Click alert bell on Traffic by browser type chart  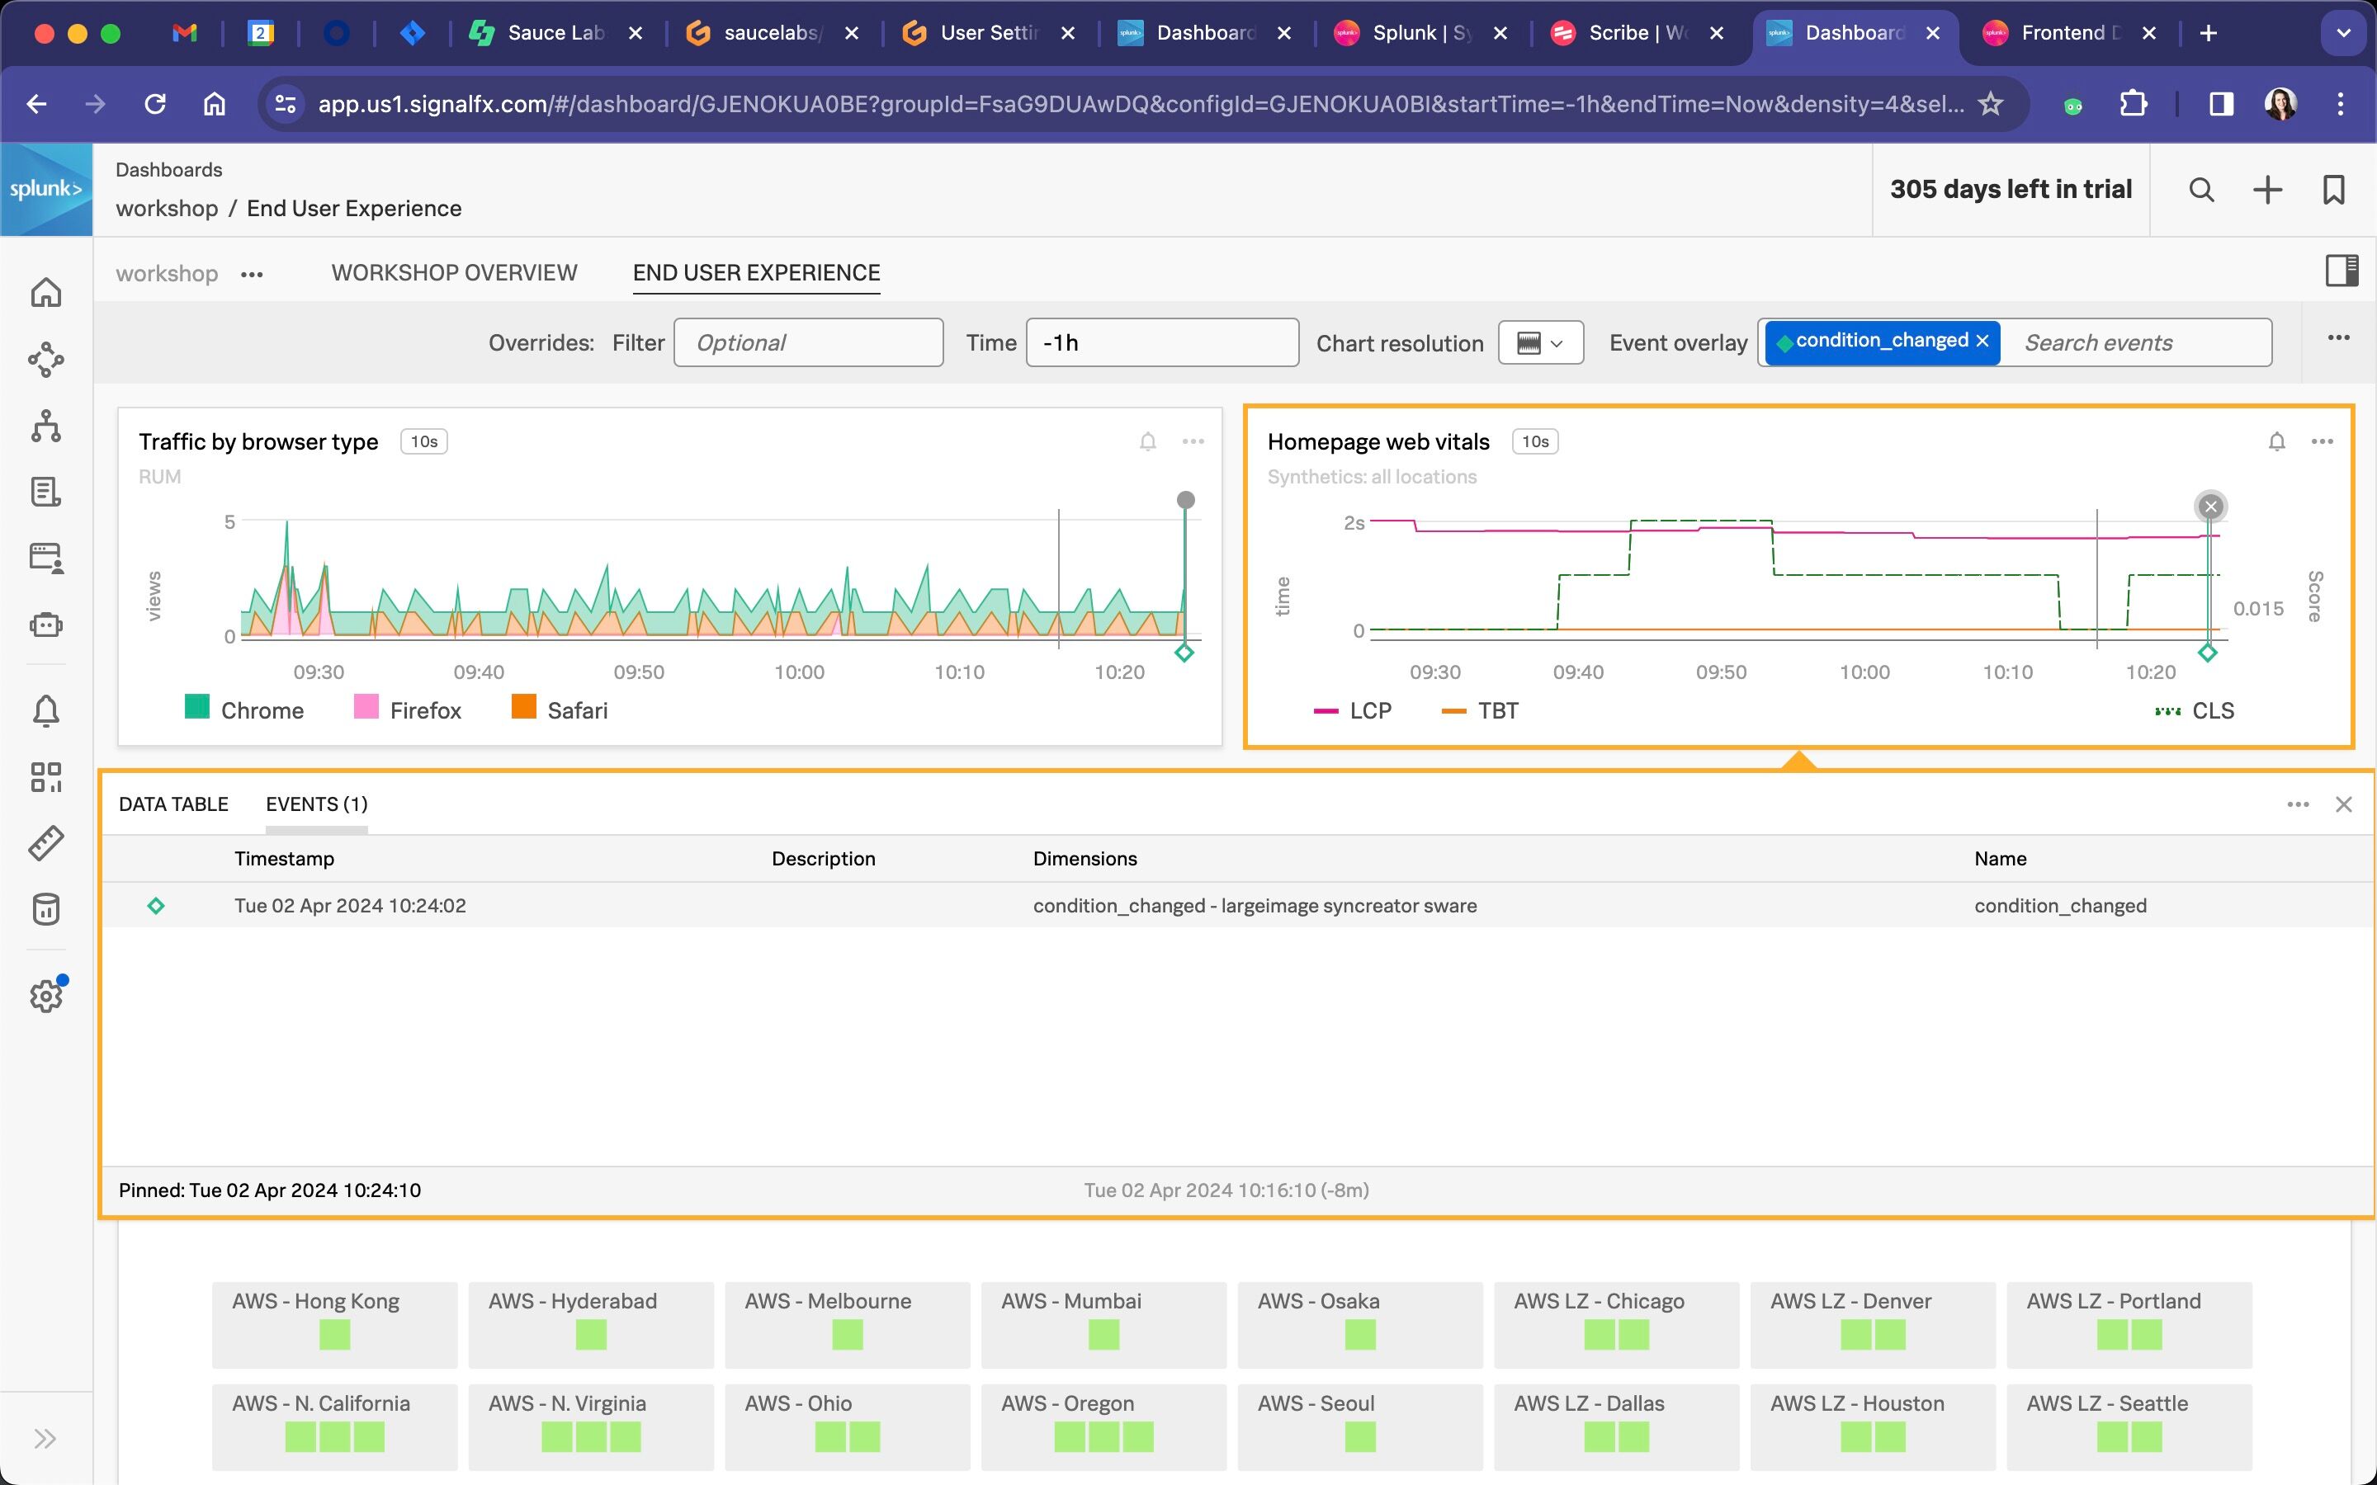(1147, 442)
